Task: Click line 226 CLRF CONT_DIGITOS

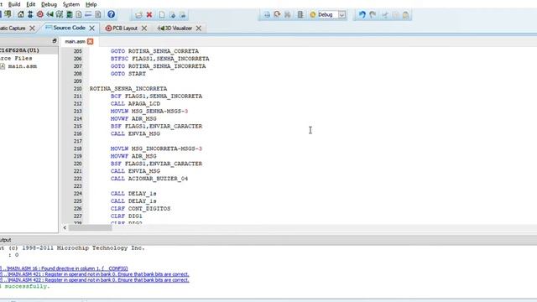Action: tap(140, 209)
